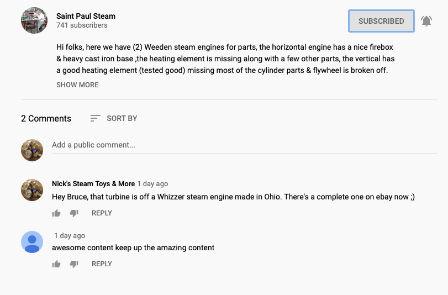The image size is (448, 295).
Task: Like Nick's Steam Toys comment
Action: tap(56, 213)
